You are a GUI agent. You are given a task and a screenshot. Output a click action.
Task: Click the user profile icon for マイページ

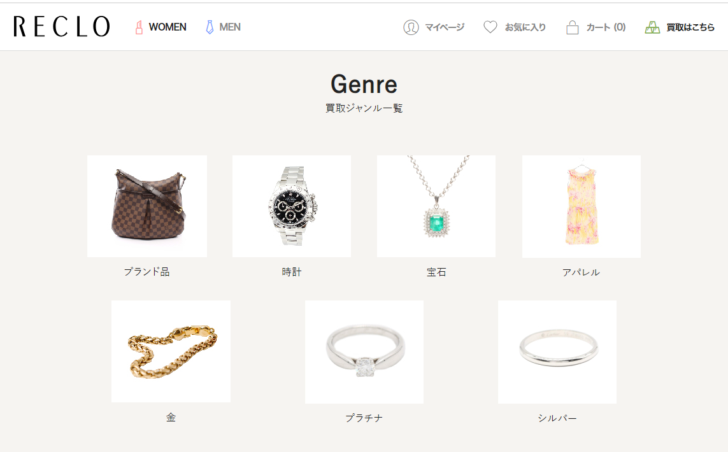pos(411,27)
